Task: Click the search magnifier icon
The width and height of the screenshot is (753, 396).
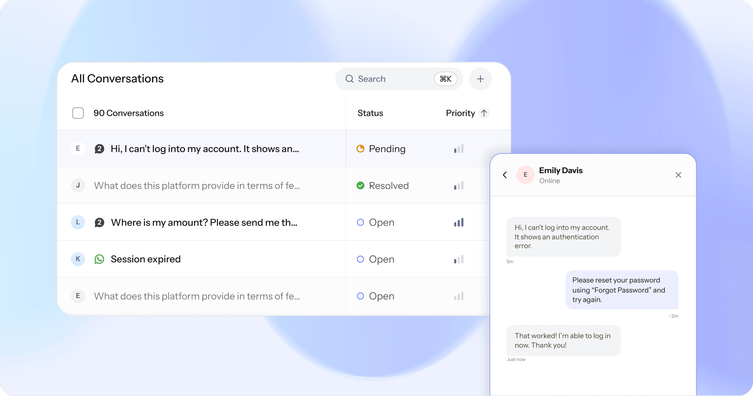Action: [349, 79]
